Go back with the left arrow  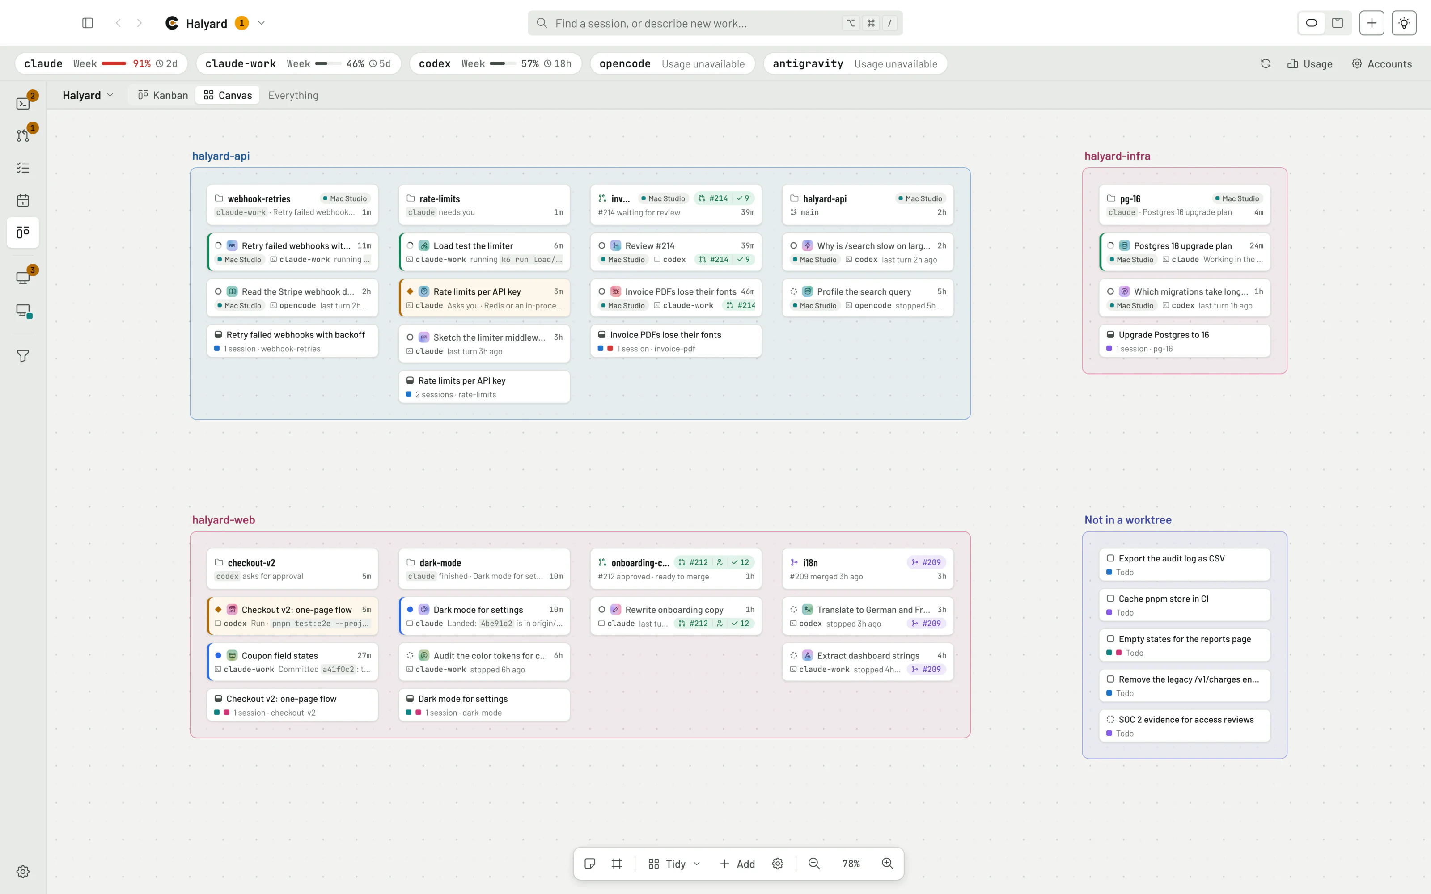(118, 23)
